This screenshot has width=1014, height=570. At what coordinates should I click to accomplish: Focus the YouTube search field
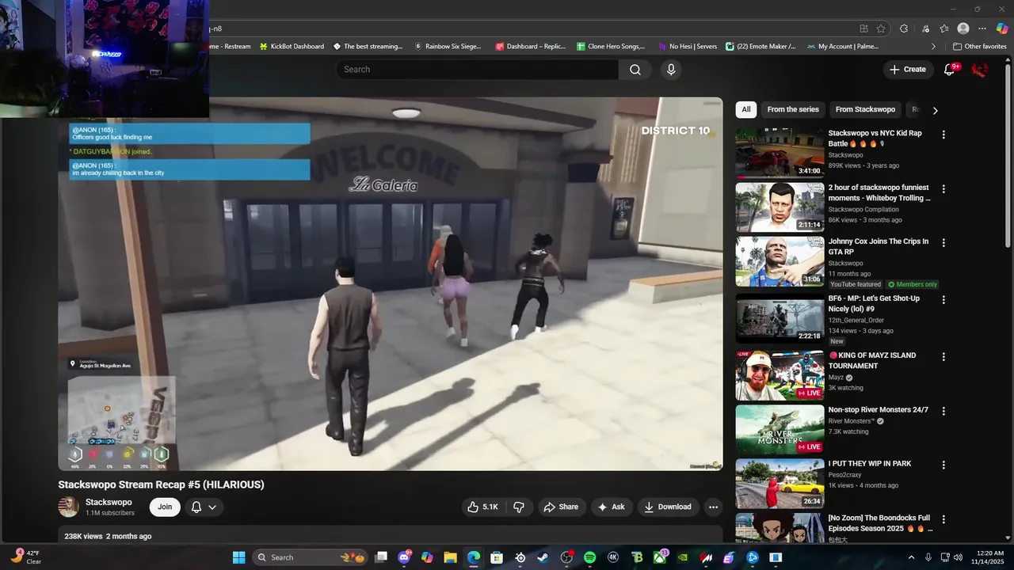click(477, 70)
